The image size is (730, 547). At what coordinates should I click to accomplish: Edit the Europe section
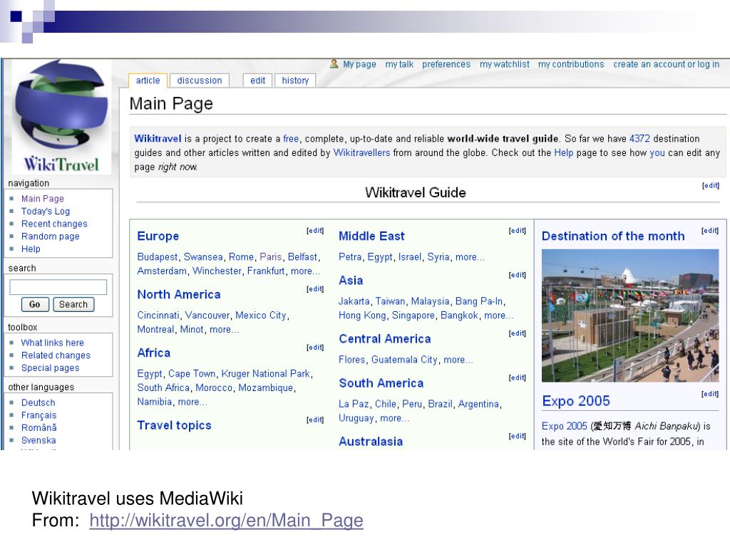point(314,231)
